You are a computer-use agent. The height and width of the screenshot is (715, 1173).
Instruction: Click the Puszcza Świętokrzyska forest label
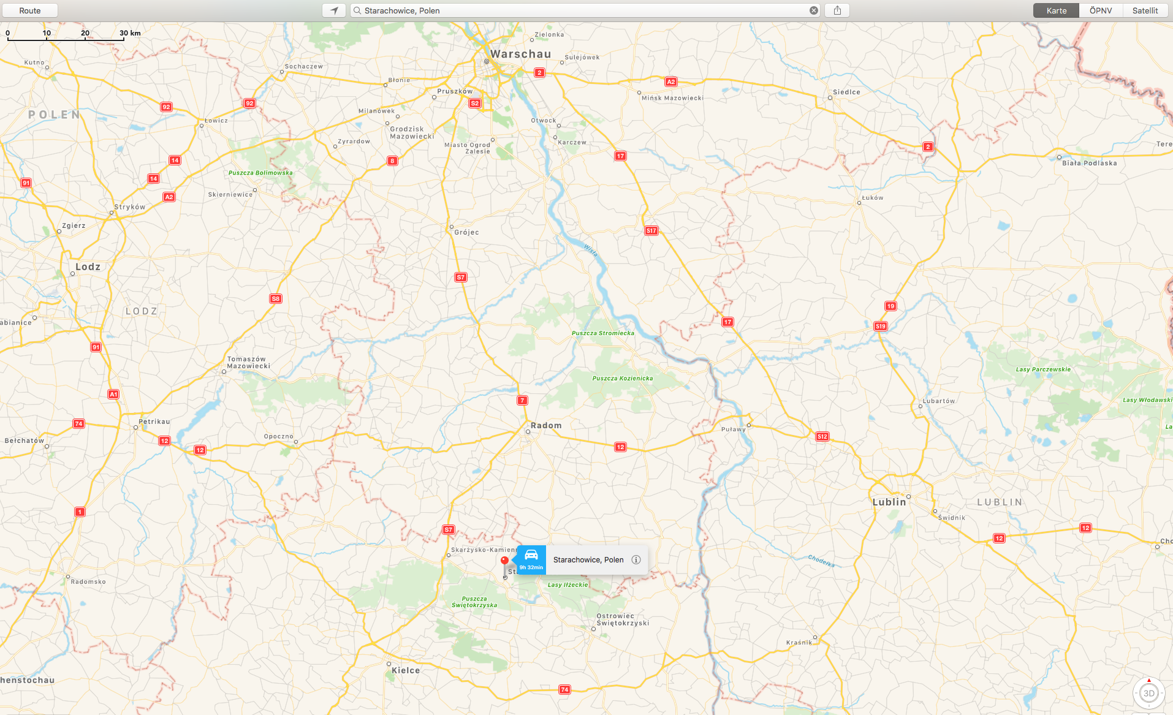point(474,602)
